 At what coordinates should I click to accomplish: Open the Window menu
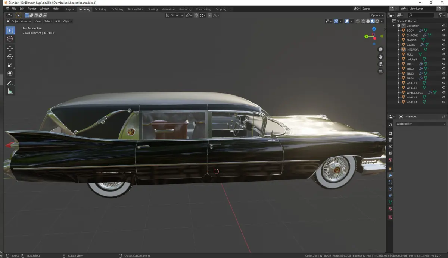point(44,9)
